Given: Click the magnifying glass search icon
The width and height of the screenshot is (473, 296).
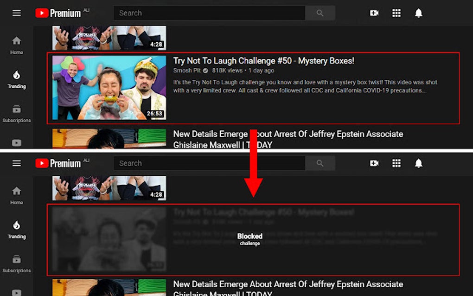Looking at the screenshot, I should click(x=320, y=13).
